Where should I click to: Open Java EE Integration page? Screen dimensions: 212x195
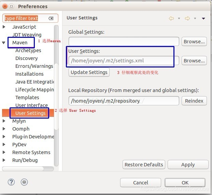[34, 82]
